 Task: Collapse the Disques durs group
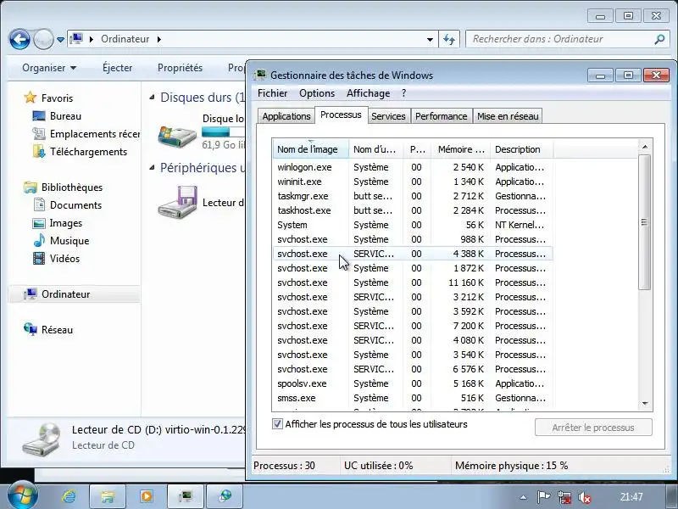pos(152,98)
